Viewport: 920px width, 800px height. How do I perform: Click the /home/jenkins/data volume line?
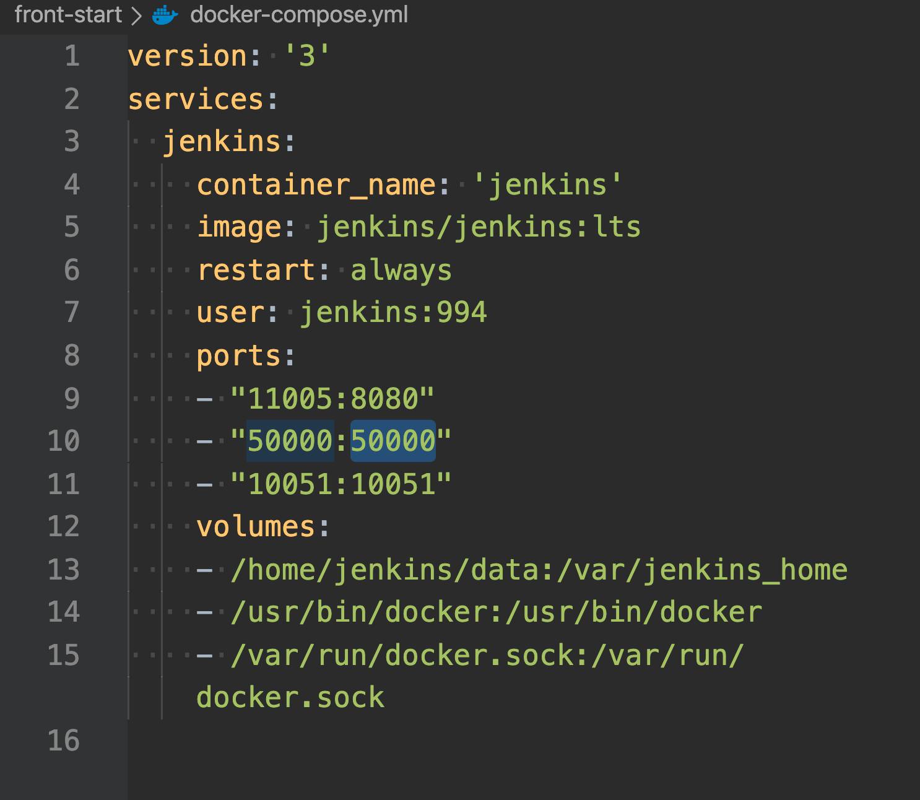[539, 570]
